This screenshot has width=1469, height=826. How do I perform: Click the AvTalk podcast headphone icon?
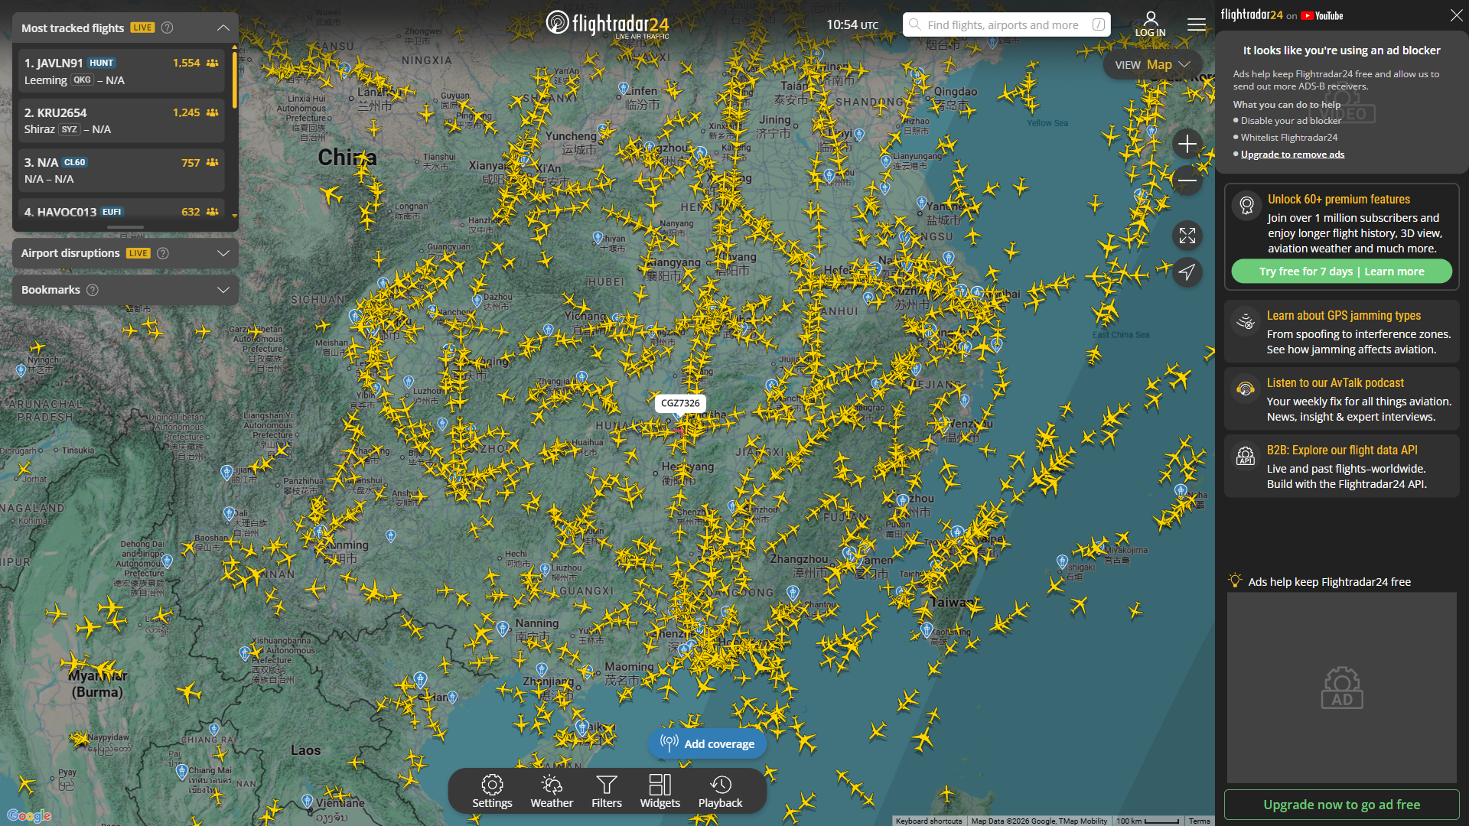coord(1246,389)
